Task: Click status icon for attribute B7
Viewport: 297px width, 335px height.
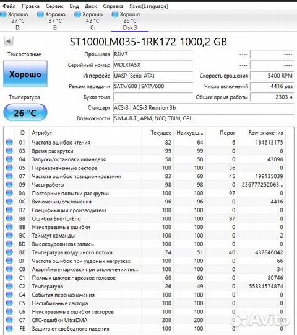Action: click(x=9, y=210)
